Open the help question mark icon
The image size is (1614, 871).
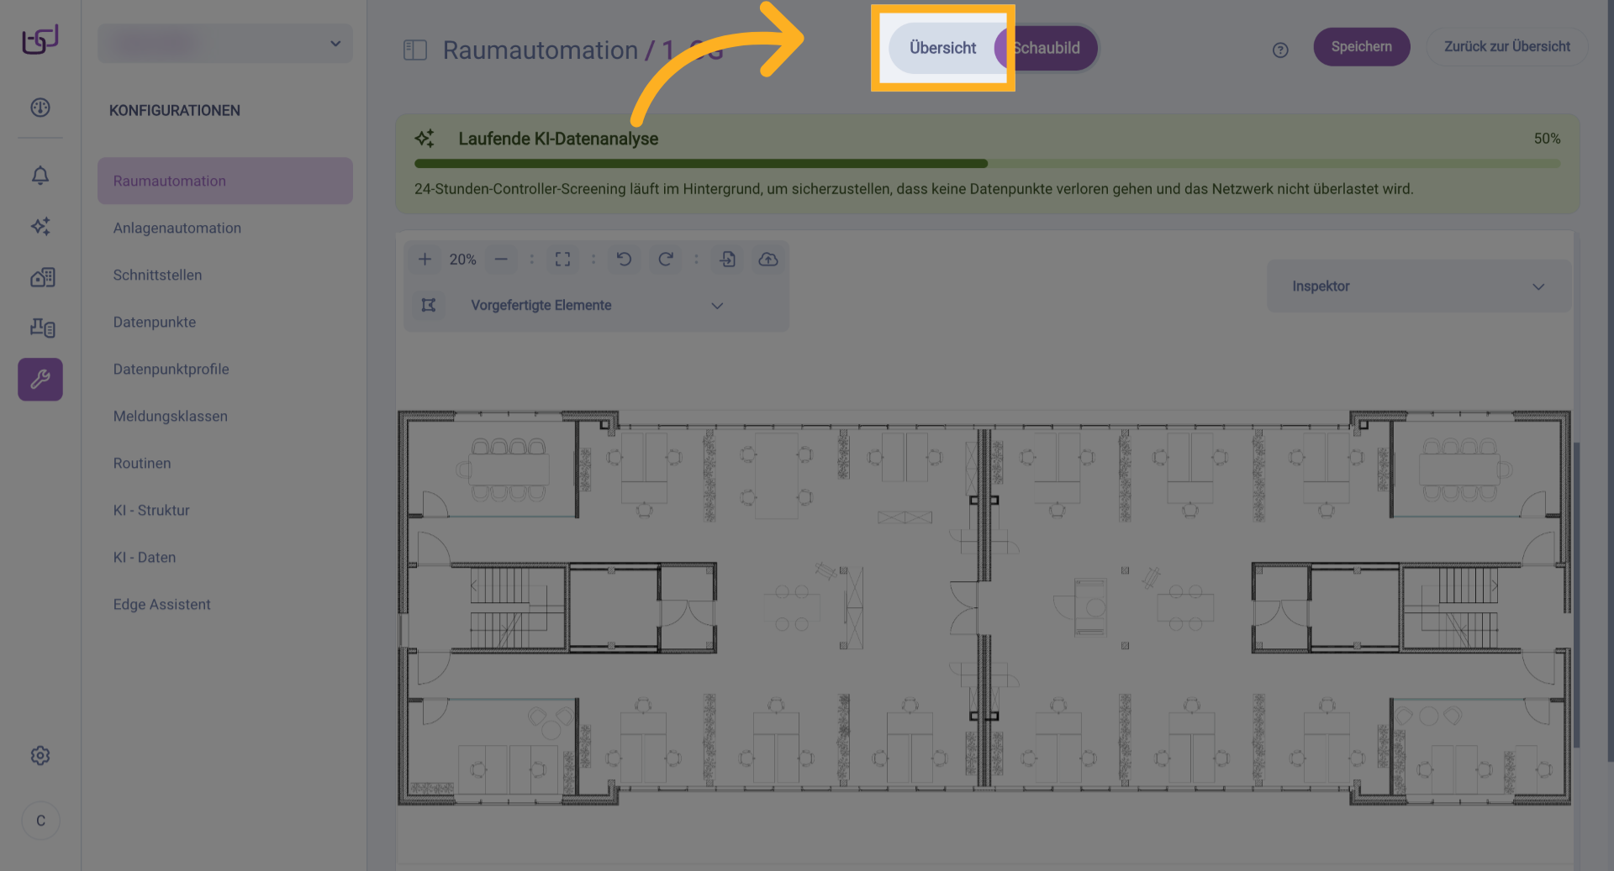point(1280,50)
